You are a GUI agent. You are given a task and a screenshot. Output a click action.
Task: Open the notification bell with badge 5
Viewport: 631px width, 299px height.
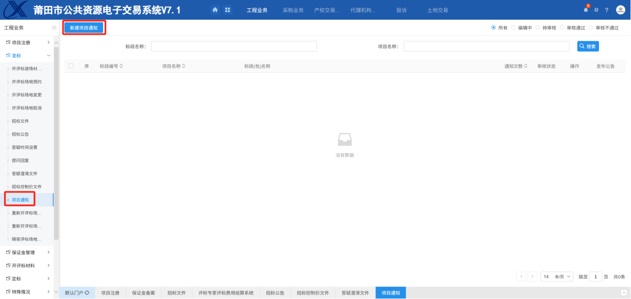pyautogui.click(x=585, y=10)
